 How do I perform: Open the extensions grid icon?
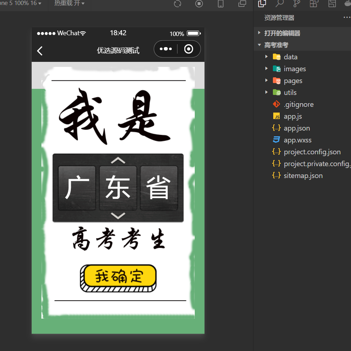314,4
